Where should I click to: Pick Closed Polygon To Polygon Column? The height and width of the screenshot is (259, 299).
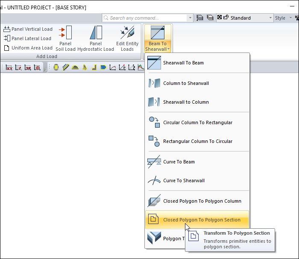point(197,201)
